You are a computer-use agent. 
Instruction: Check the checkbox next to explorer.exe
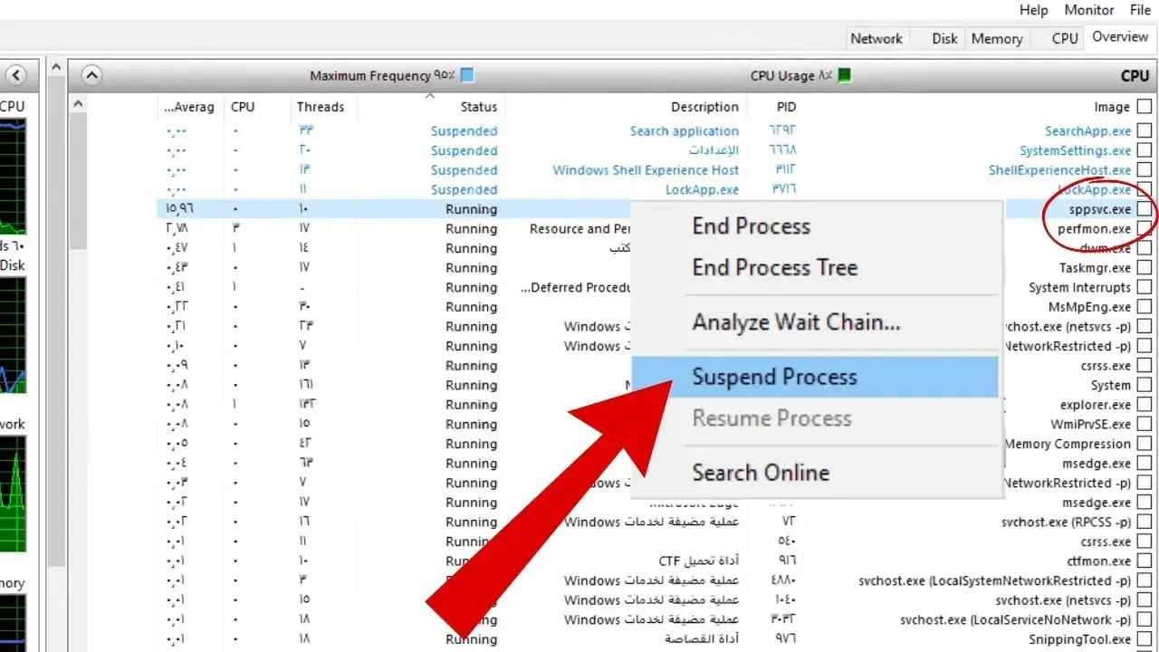(1143, 405)
